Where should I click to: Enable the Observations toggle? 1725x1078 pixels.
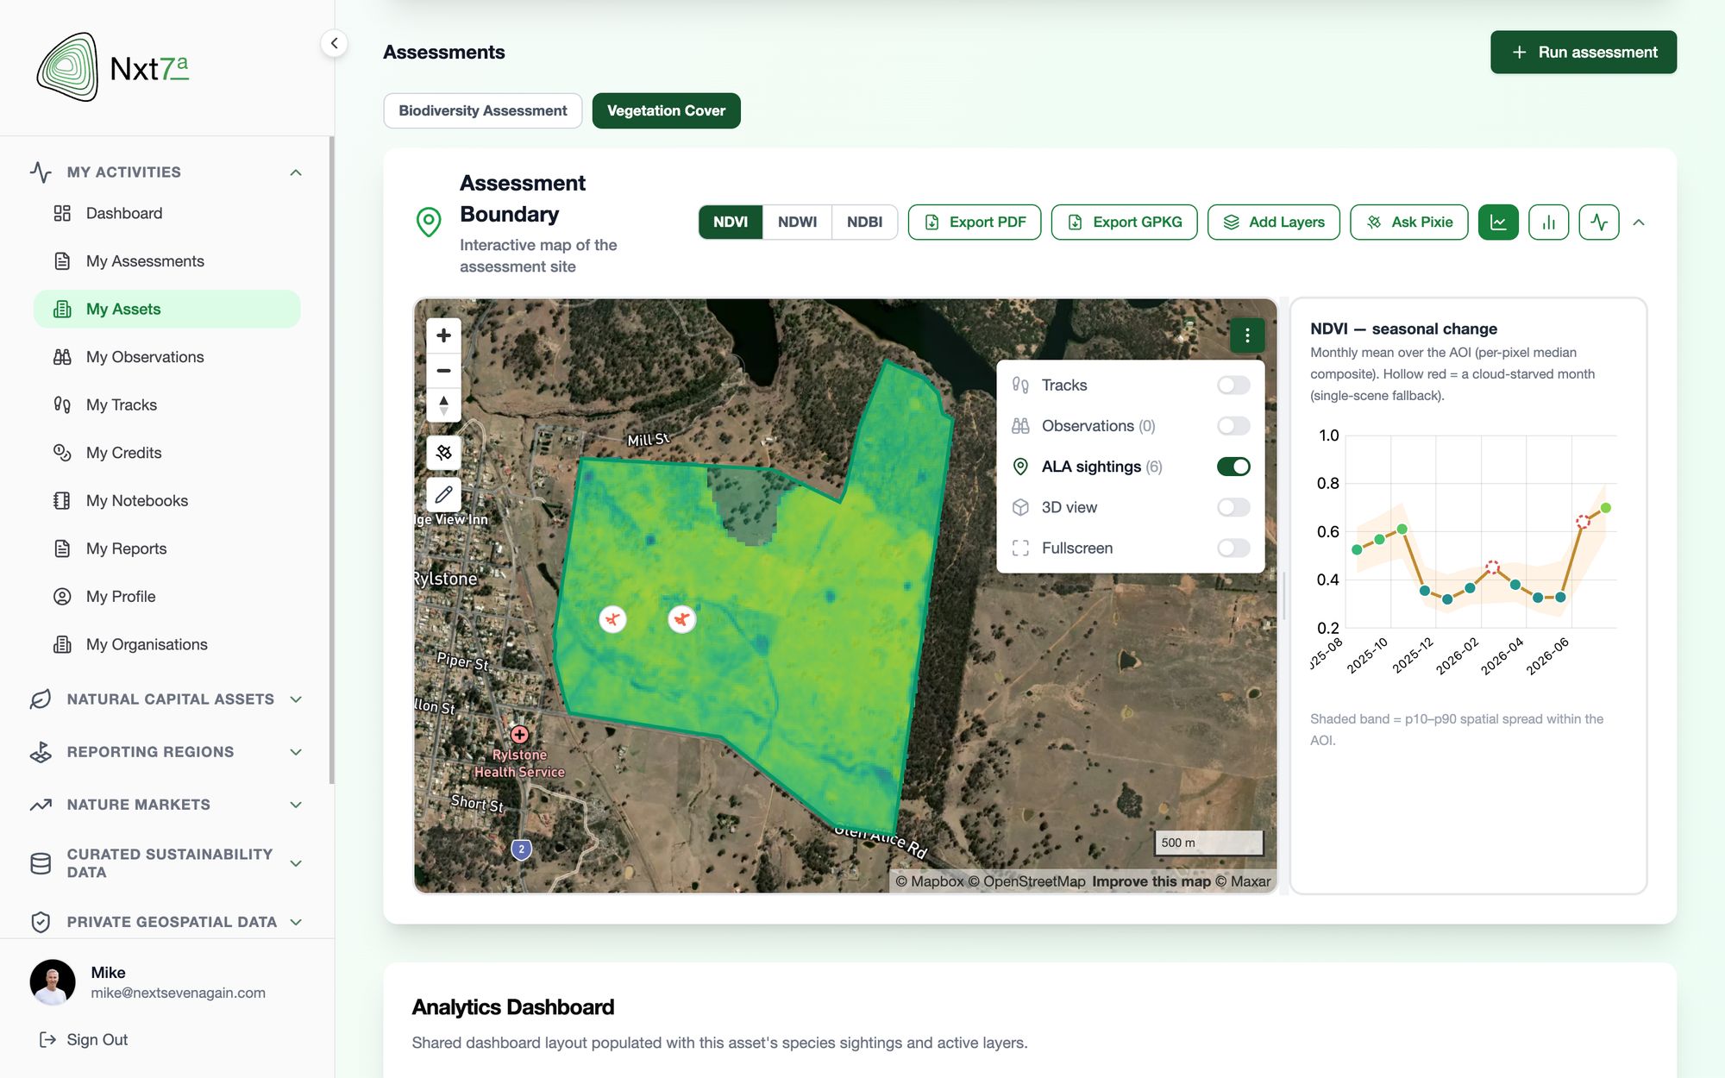(1233, 426)
